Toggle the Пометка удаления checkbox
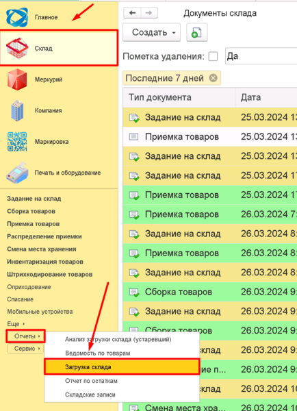The image size is (297, 411). point(213,56)
